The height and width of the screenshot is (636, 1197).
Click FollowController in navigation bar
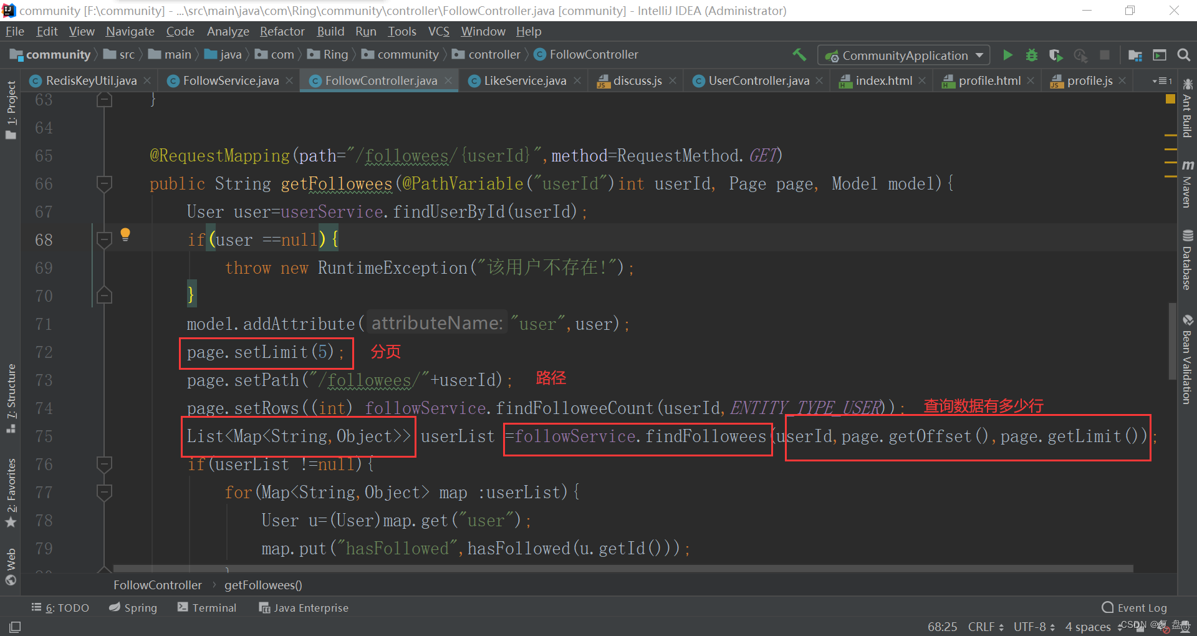586,55
